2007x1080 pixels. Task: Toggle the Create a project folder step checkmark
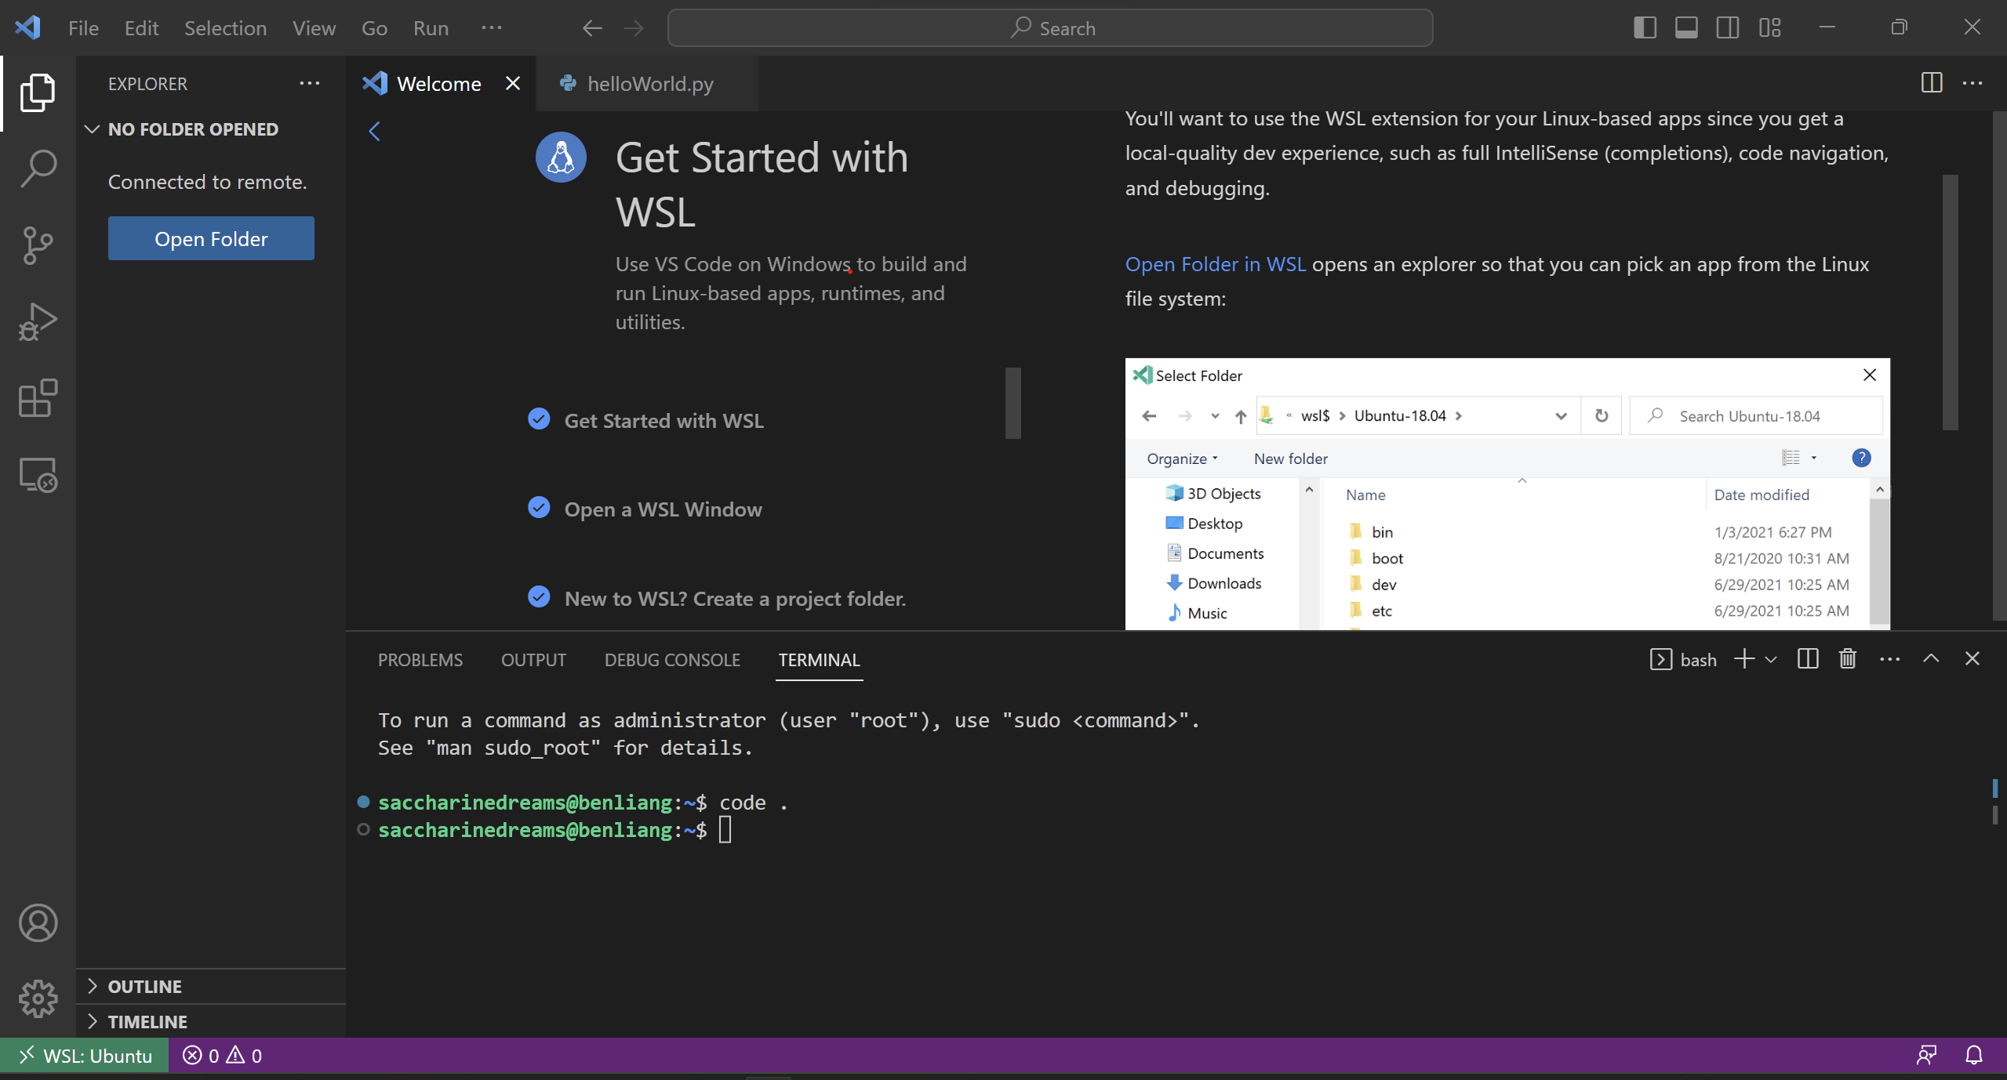539,597
